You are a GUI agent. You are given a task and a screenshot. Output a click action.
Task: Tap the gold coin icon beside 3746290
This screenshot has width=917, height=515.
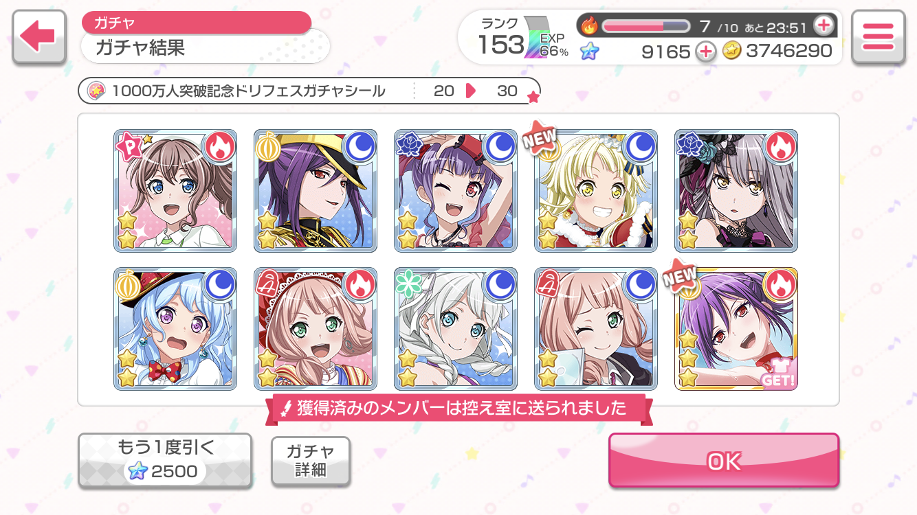coord(731,51)
